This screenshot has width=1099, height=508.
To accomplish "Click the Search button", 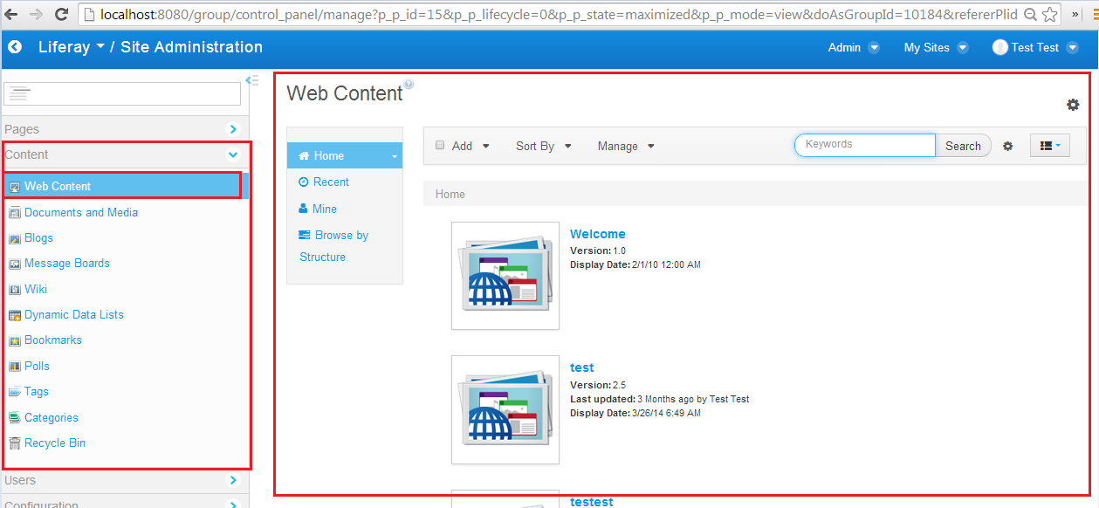I will pyautogui.click(x=963, y=146).
